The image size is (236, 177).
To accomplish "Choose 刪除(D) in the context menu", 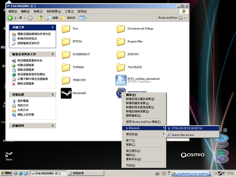I will click(x=144, y=155).
